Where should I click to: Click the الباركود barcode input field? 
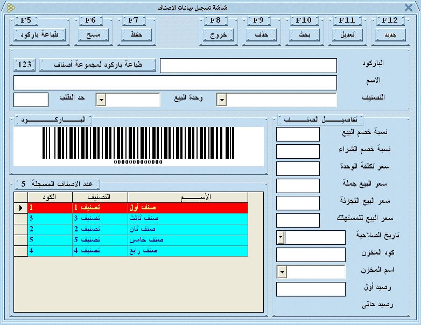248,66
